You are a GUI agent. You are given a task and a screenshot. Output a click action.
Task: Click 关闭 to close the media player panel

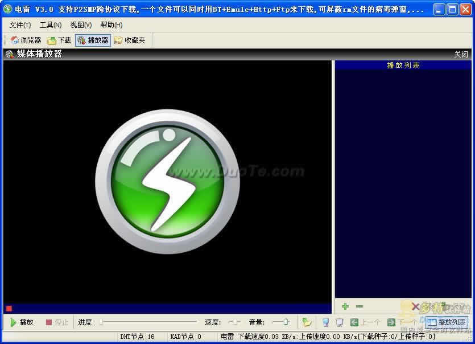[x=461, y=54]
